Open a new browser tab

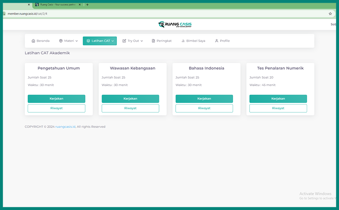coord(88,5)
